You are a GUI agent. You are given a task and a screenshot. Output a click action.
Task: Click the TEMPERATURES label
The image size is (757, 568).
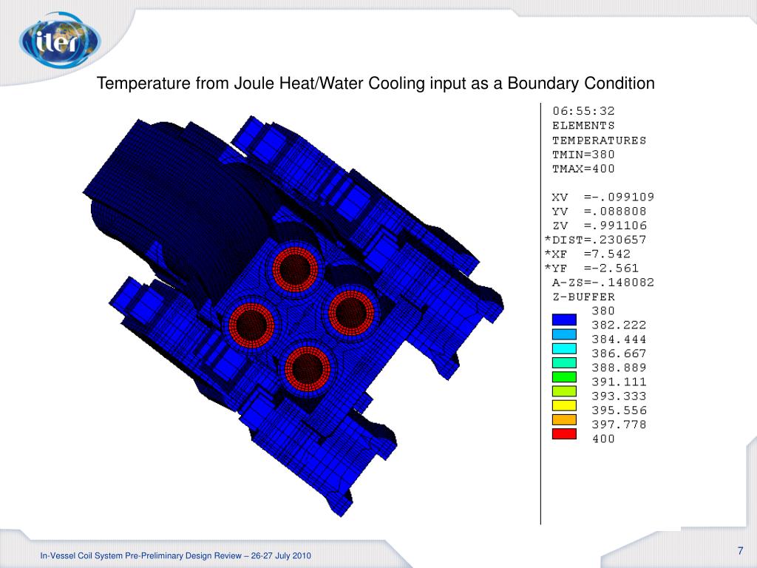pos(599,140)
